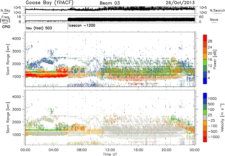Click the red bottom of velocity colorbar
Image resolution: width=225 pixels, height=156 pixels.
point(205,139)
